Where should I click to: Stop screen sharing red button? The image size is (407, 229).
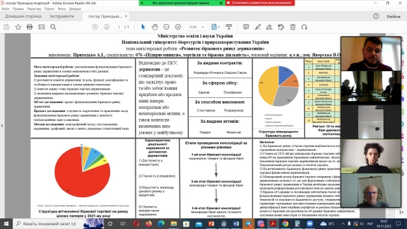point(260,3)
